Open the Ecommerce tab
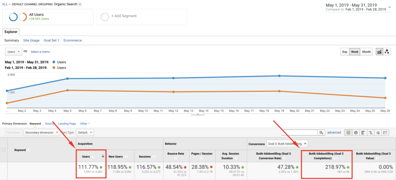This screenshot has height=180, width=396. 72,40
